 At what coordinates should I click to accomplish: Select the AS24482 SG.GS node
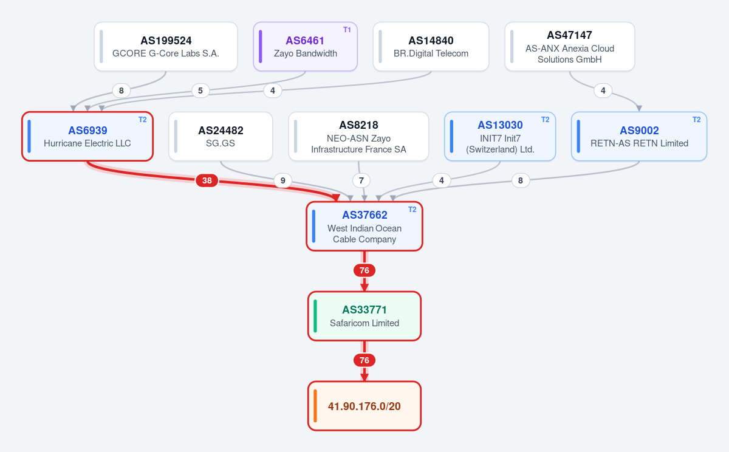click(221, 137)
